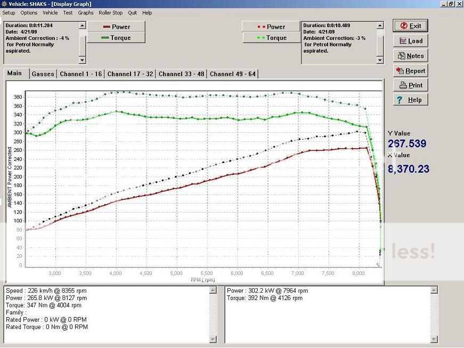Image resolution: width=464 pixels, height=348 pixels.
Task: Click 'Duration: 0:0:11.284' in left info box
Action: pos(29,26)
